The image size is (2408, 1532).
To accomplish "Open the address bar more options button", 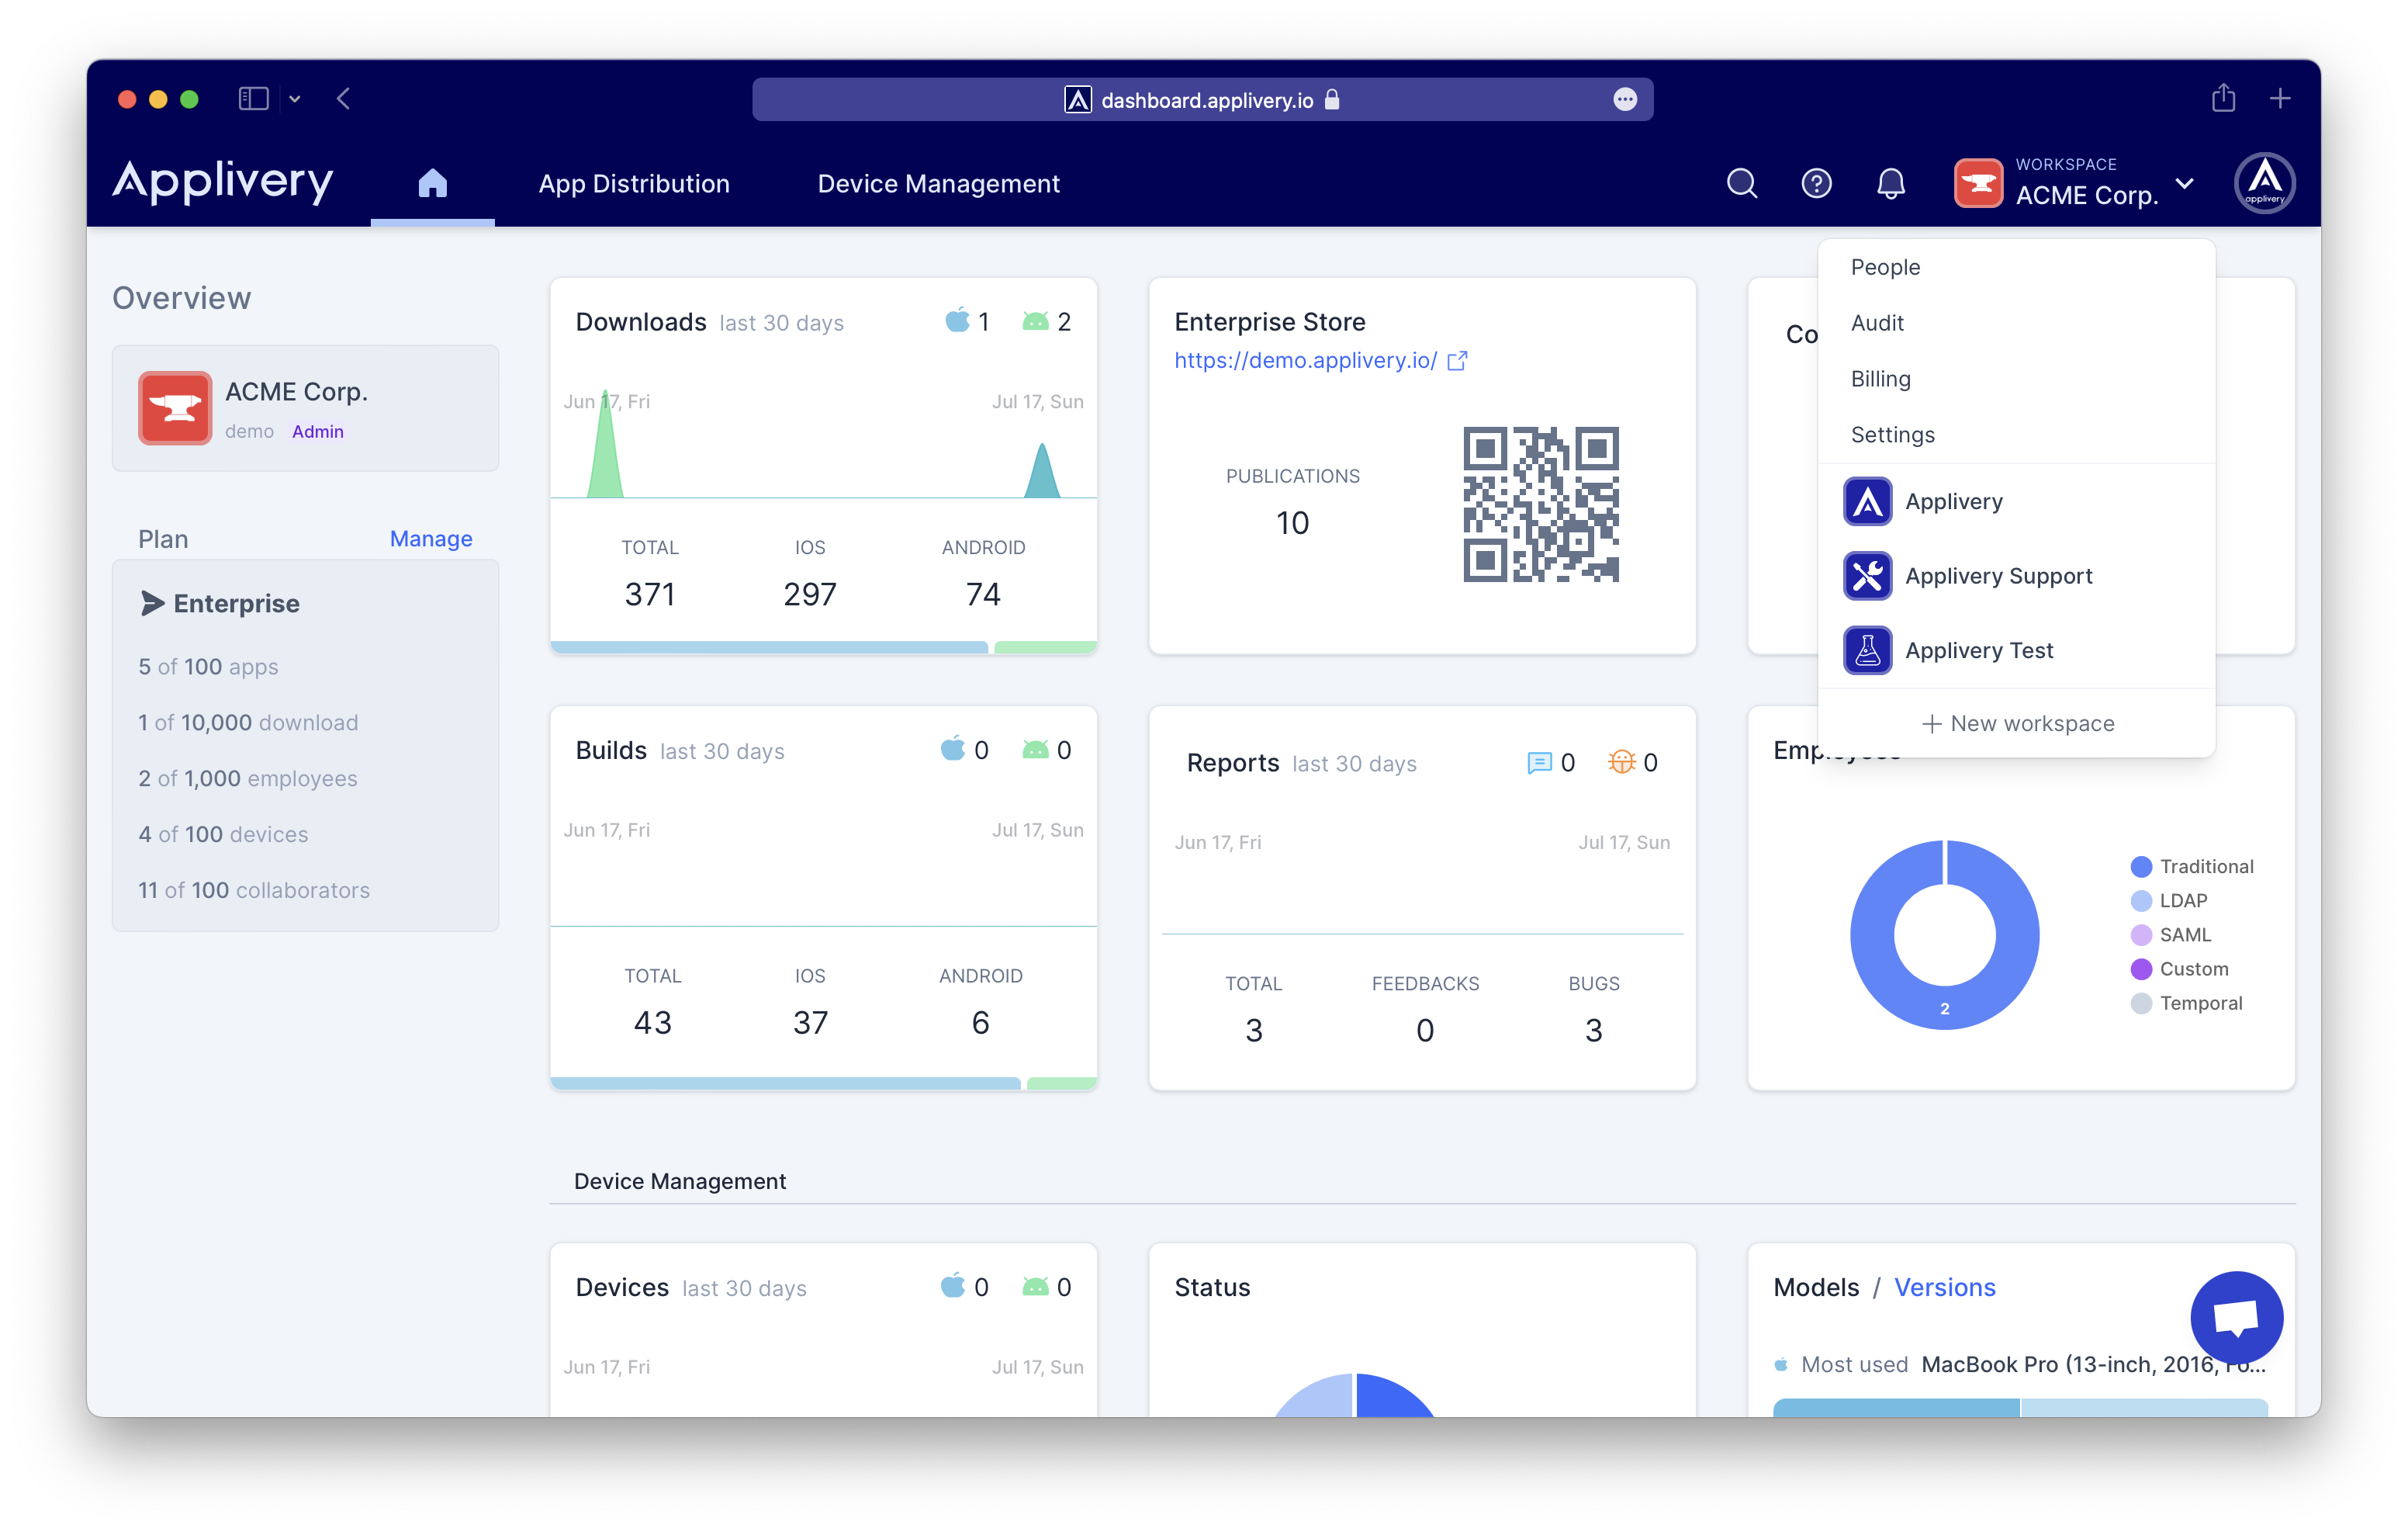I will coord(1625,99).
